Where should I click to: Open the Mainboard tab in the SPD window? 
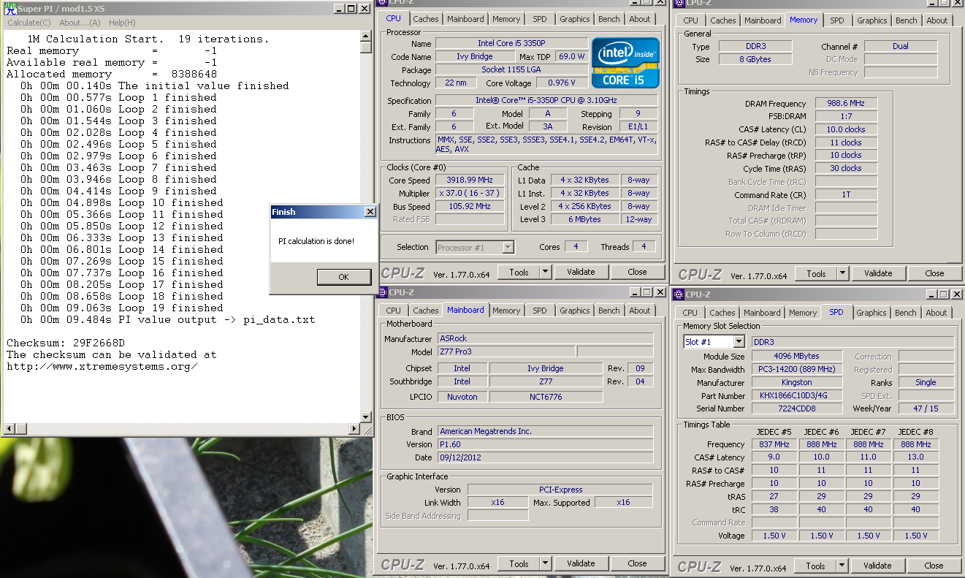762,313
